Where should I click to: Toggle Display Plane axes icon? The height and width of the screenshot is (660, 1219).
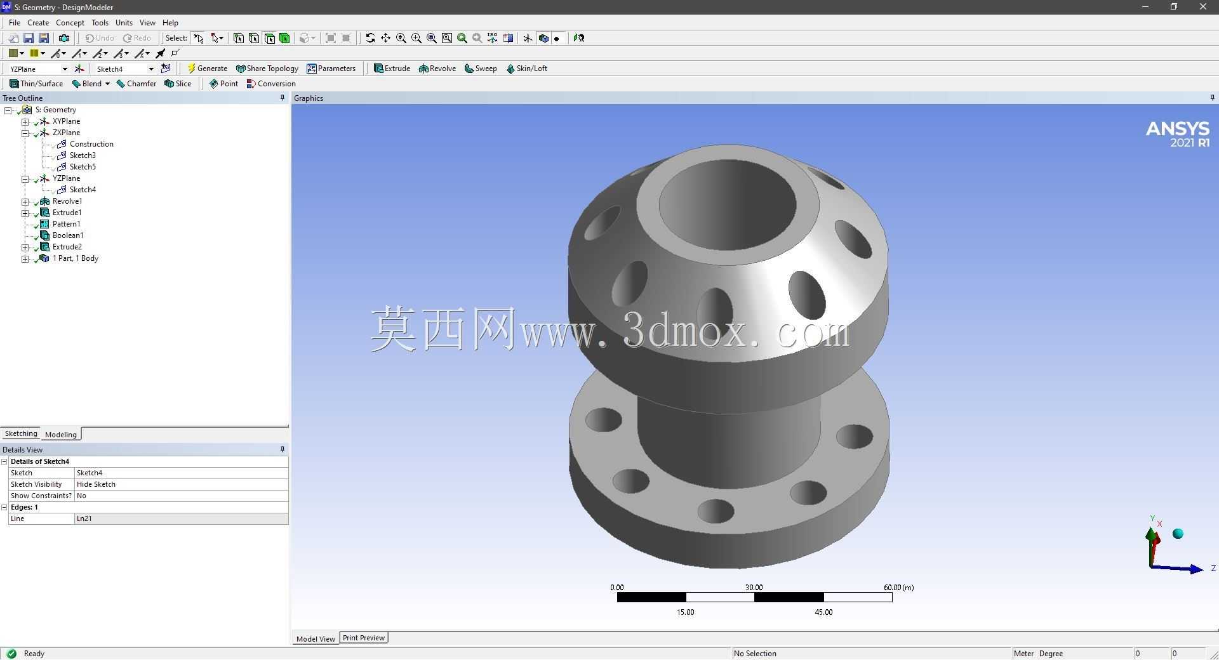coord(528,38)
